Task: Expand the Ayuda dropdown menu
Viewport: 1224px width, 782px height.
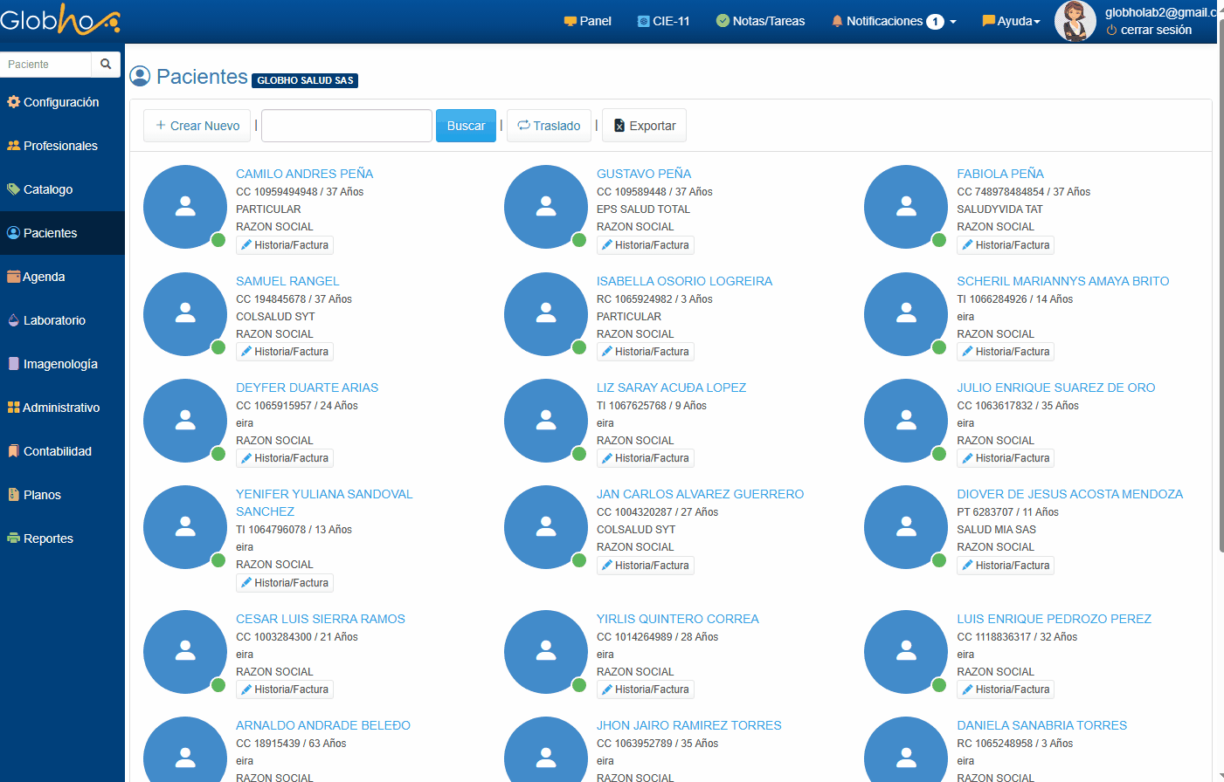Action: coord(1012,21)
